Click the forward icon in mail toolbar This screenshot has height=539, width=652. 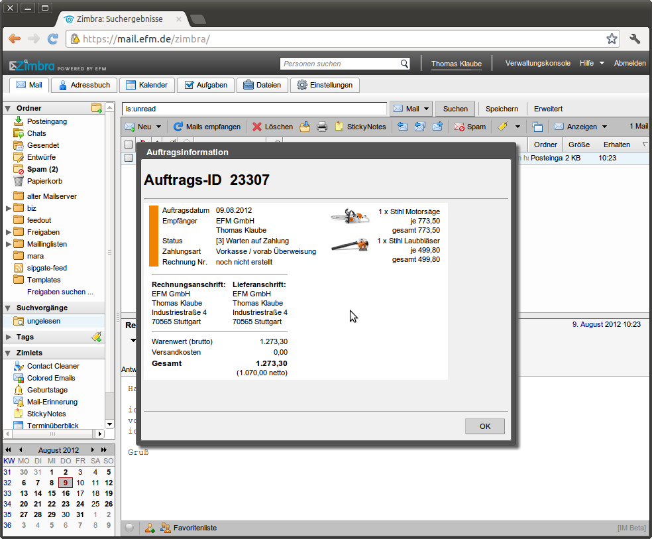click(x=437, y=127)
